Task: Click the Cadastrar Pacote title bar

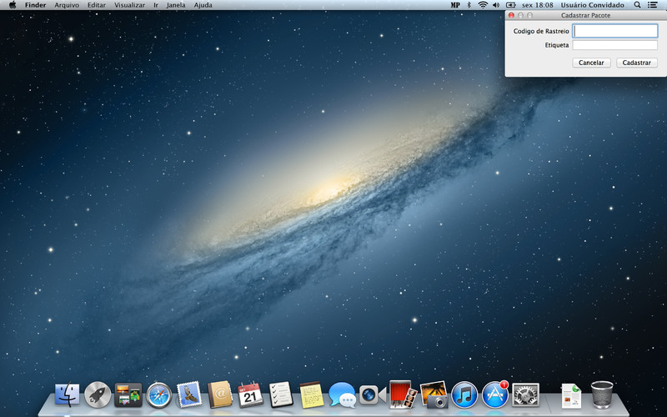Action: tap(586, 15)
